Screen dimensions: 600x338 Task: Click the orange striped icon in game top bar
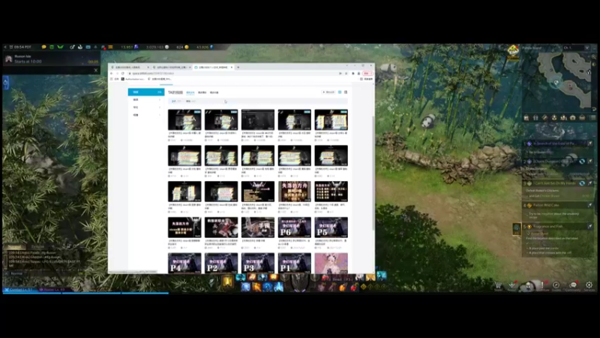click(110, 47)
